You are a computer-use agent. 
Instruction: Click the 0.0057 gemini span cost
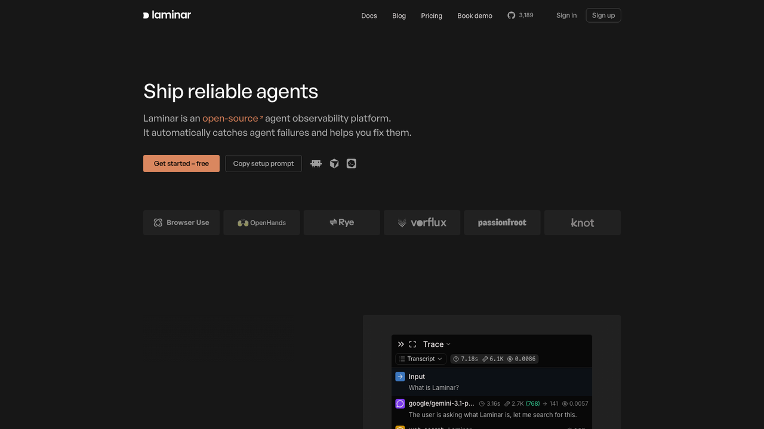point(575,403)
